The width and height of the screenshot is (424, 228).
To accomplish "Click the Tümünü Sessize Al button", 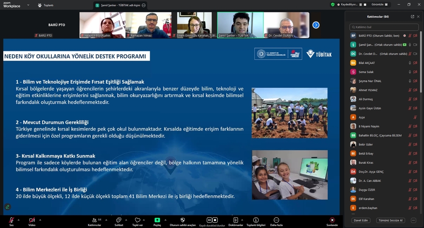I will tap(390, 220).
